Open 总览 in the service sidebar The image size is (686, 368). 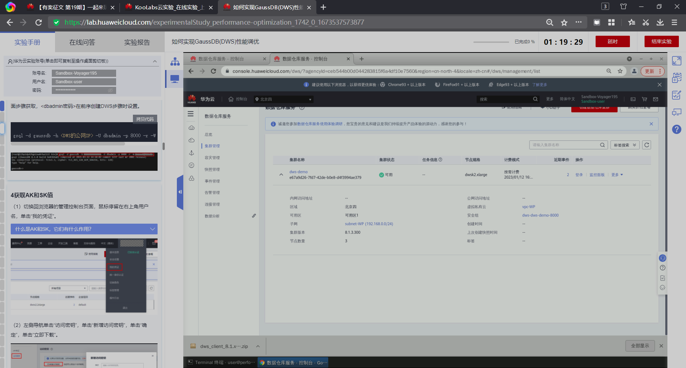click(x=208, y=135)
